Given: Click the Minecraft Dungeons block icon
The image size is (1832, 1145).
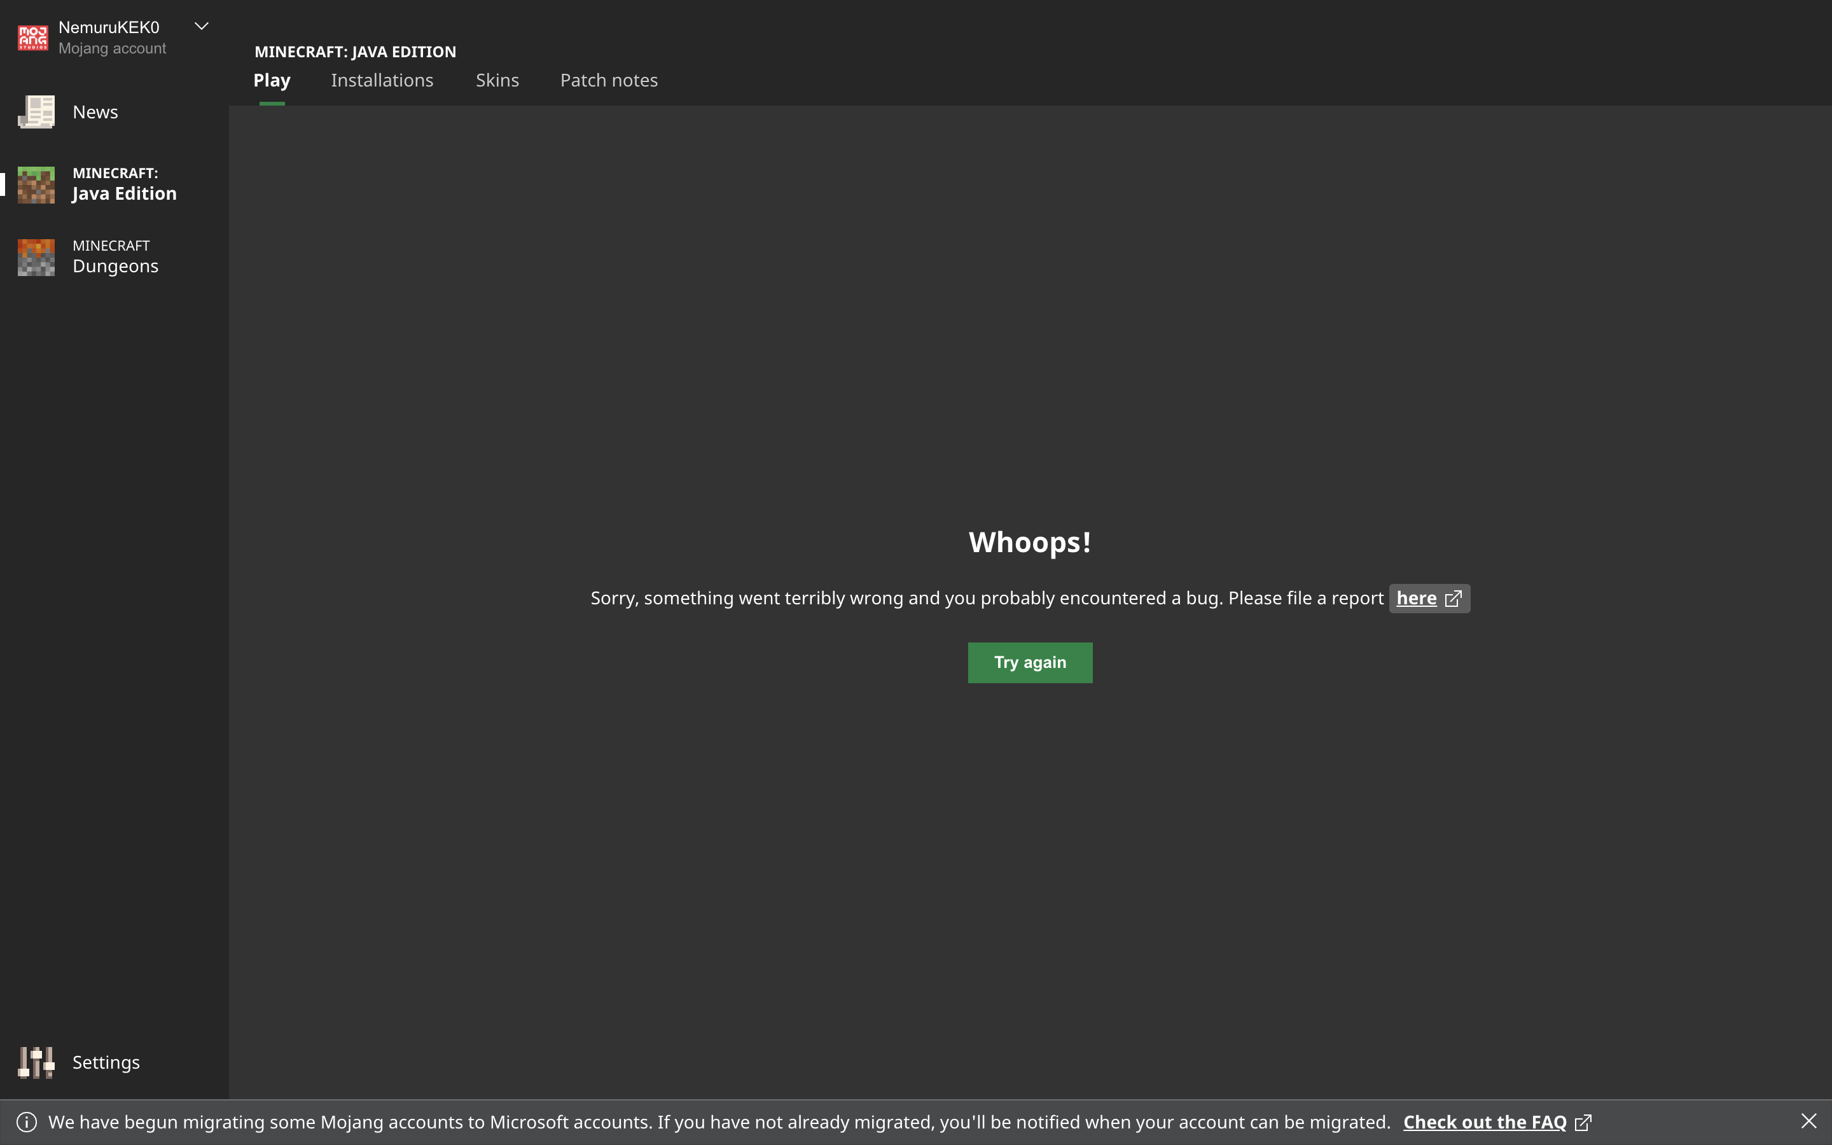Looking at the screenshot, I should [36, 257].
